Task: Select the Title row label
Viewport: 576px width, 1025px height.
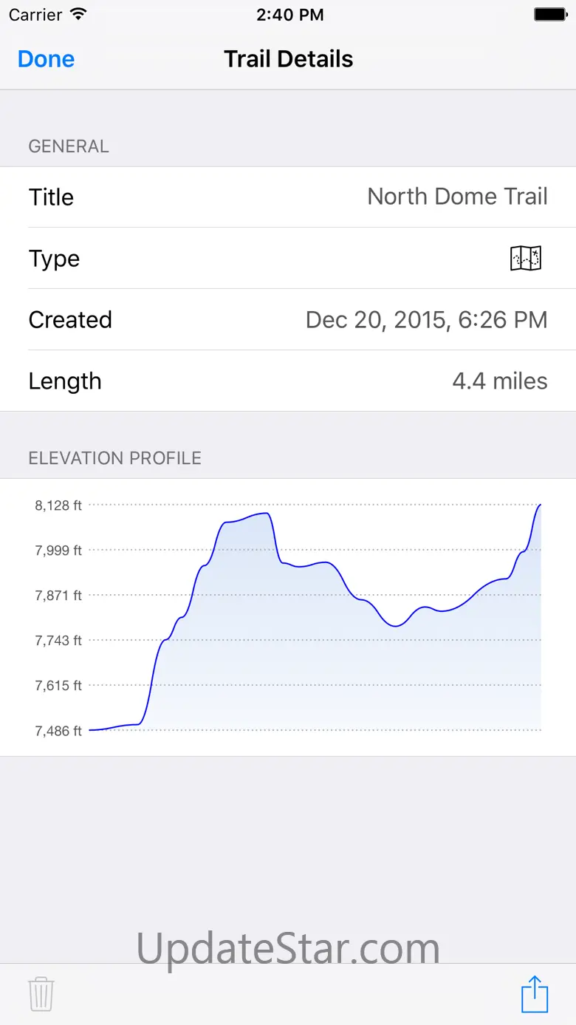Action: [x=51, y=197]
